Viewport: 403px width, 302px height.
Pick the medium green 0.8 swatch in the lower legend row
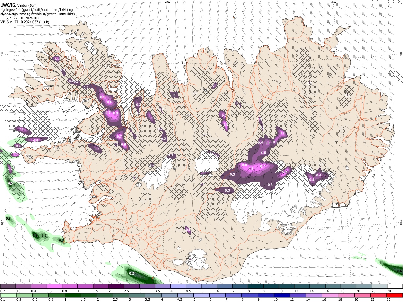tap(57, 295)
